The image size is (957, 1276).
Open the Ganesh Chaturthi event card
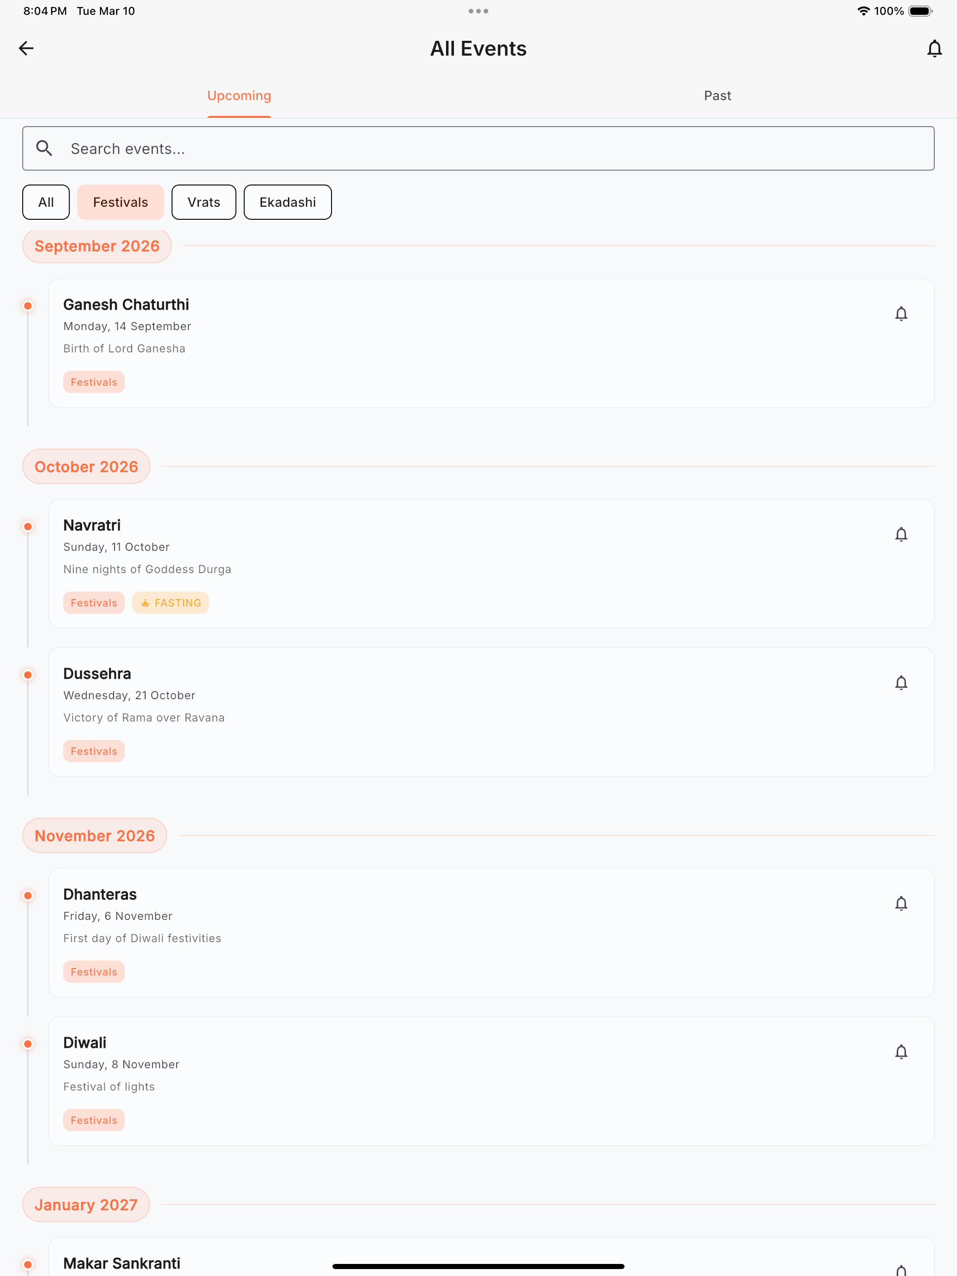pyautogui.click(x=491, y=343)
